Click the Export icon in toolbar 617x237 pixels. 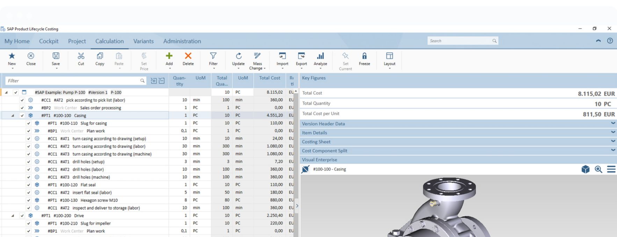pyautogui.click(x=301, y=56)
